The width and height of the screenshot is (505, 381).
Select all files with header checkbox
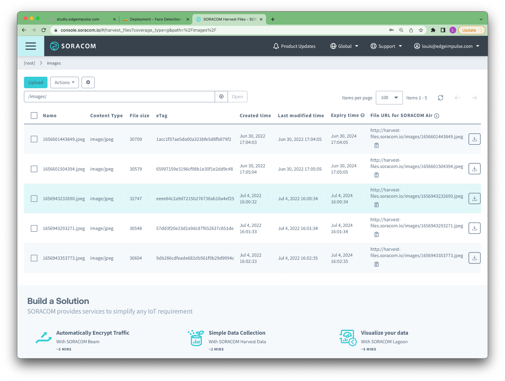pos(34,115)
